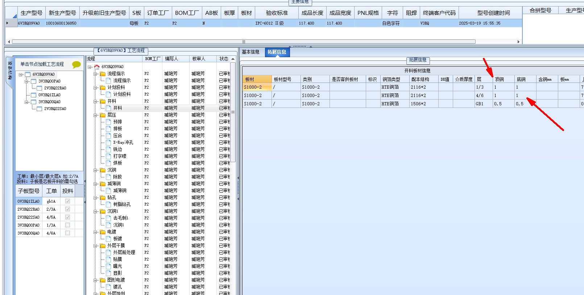The height and width of the screenshot is (295, 584).
Task: Switch to the 基本信息 tab
Action: click(250, 52)
